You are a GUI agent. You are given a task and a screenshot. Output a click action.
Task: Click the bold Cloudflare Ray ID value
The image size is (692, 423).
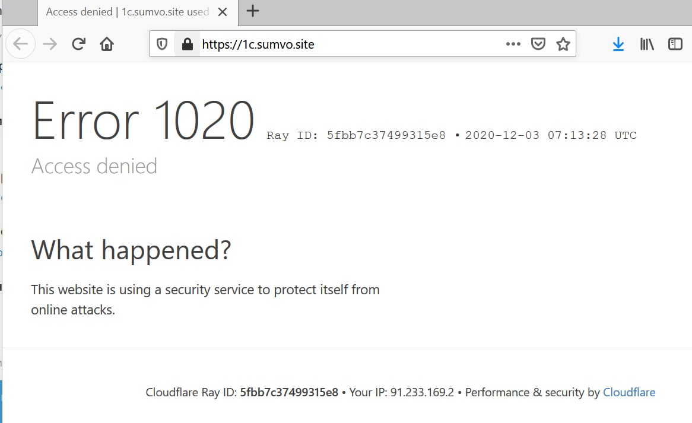pos(289,392)
